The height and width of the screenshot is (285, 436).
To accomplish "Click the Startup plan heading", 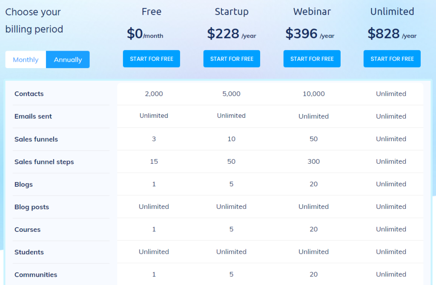I will (x=232, y=12).
